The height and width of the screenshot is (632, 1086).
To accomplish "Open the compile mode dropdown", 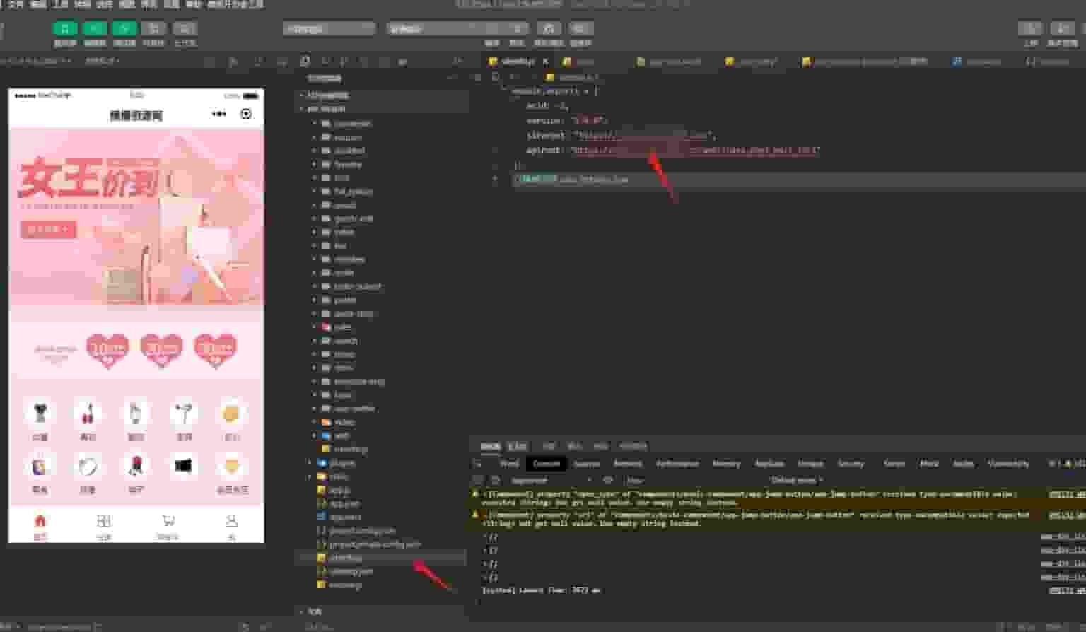I will pyautogui.click(x=457, y=28).
